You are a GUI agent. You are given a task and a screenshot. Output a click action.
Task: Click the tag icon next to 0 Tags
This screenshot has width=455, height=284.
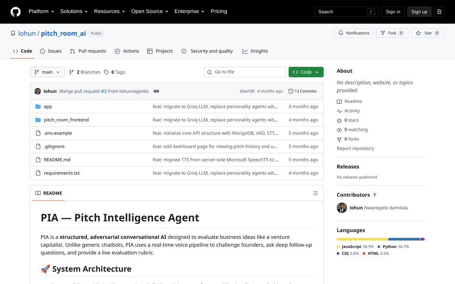107,72
